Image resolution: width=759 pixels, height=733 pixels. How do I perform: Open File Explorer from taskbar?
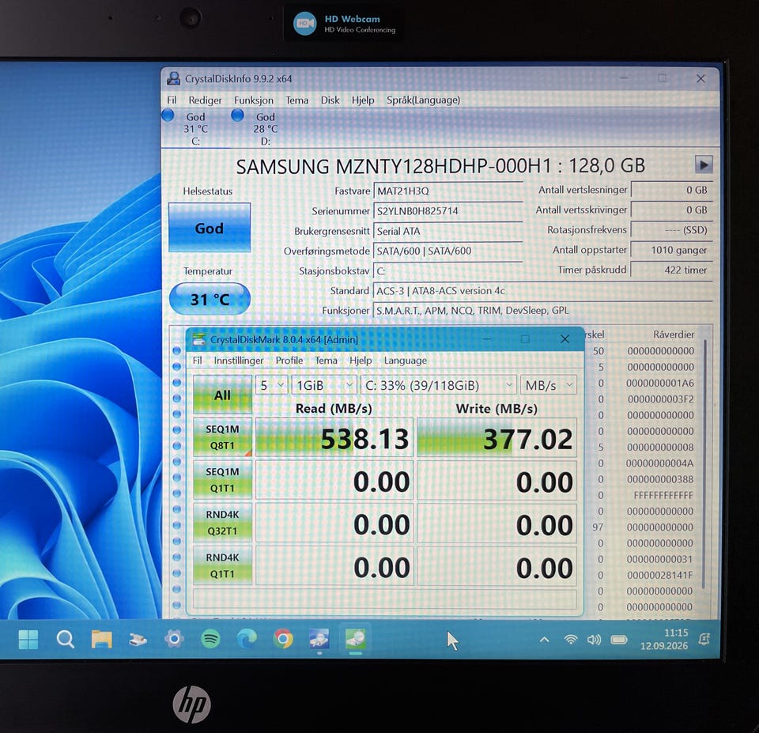(102, 639)
